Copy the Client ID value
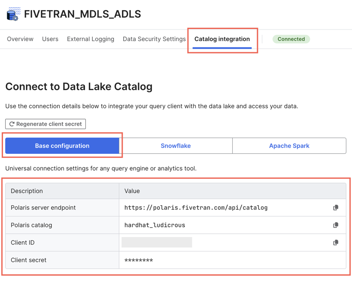 336,242
